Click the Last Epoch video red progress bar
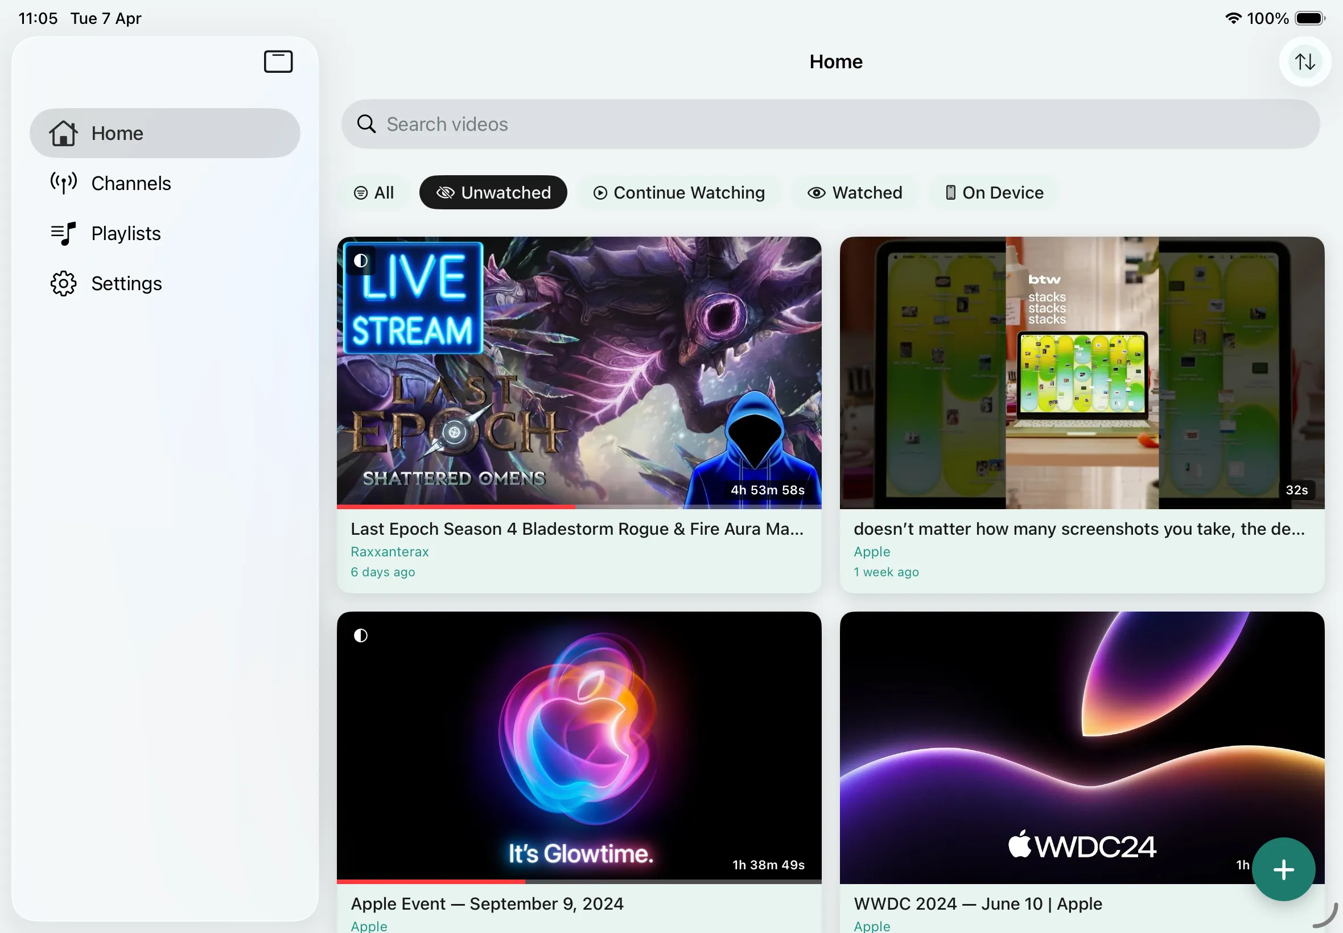The image size is (1343, 933). (456, 506)
